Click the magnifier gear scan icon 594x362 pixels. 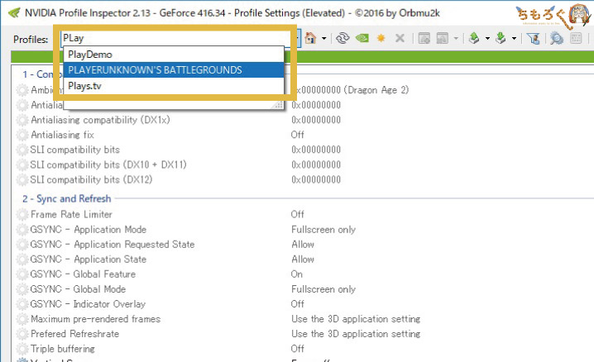click(557, 38)
